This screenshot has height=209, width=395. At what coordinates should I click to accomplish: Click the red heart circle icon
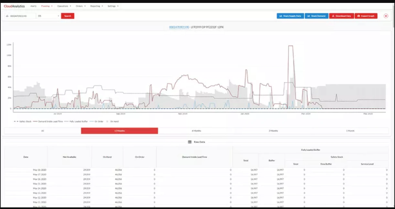pyautogui.click(x=386, y=16)
